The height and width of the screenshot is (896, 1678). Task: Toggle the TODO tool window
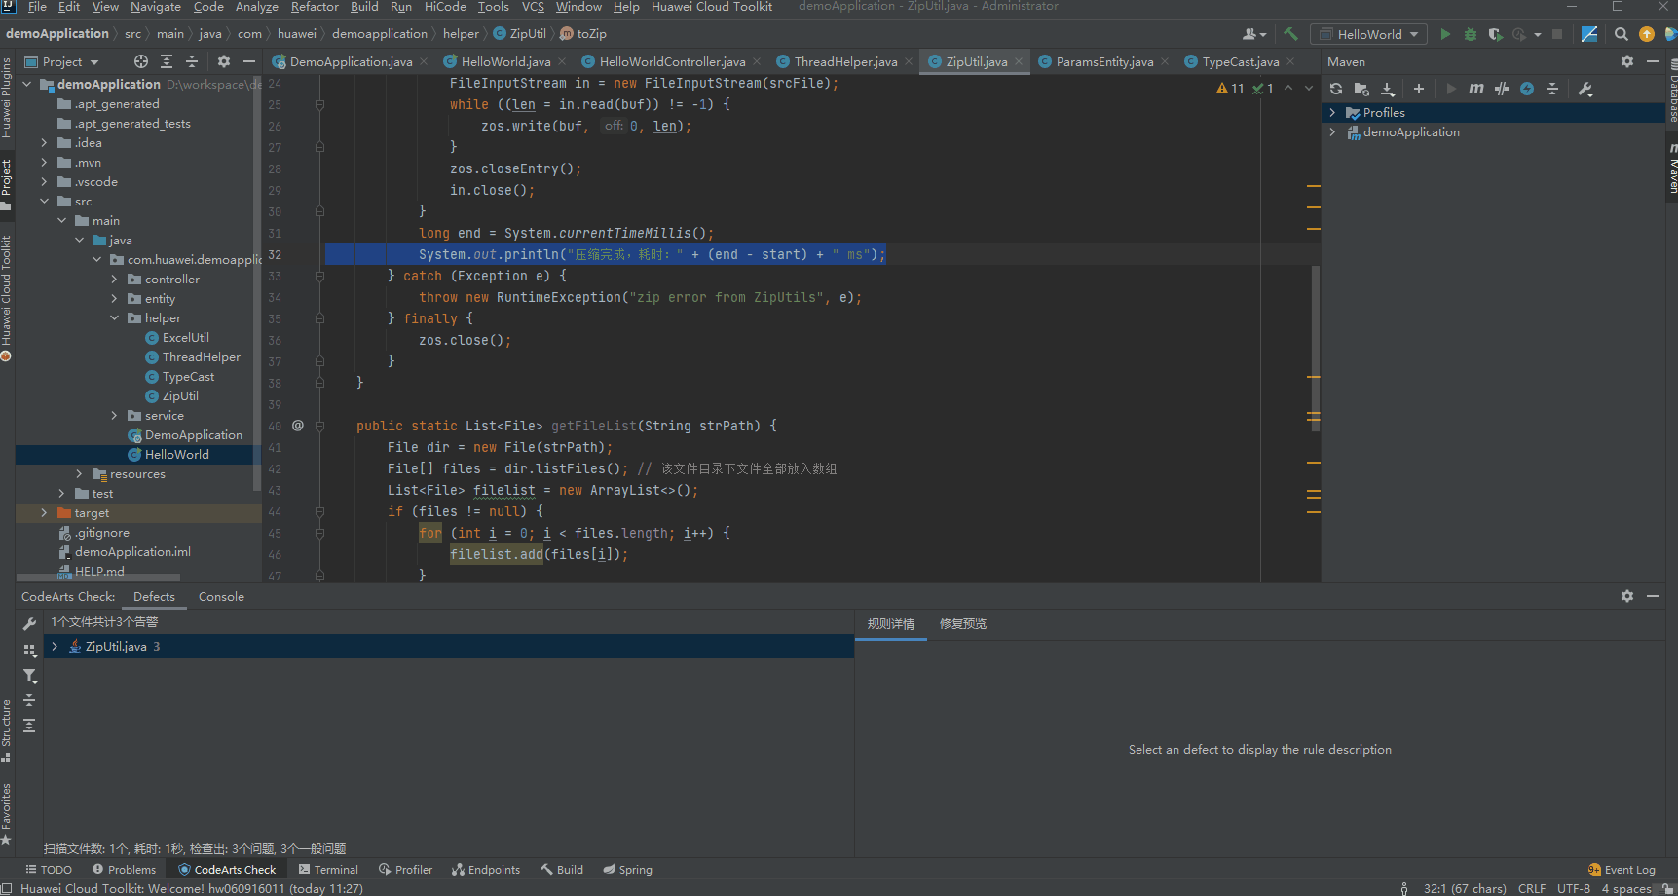coord(49,870)
